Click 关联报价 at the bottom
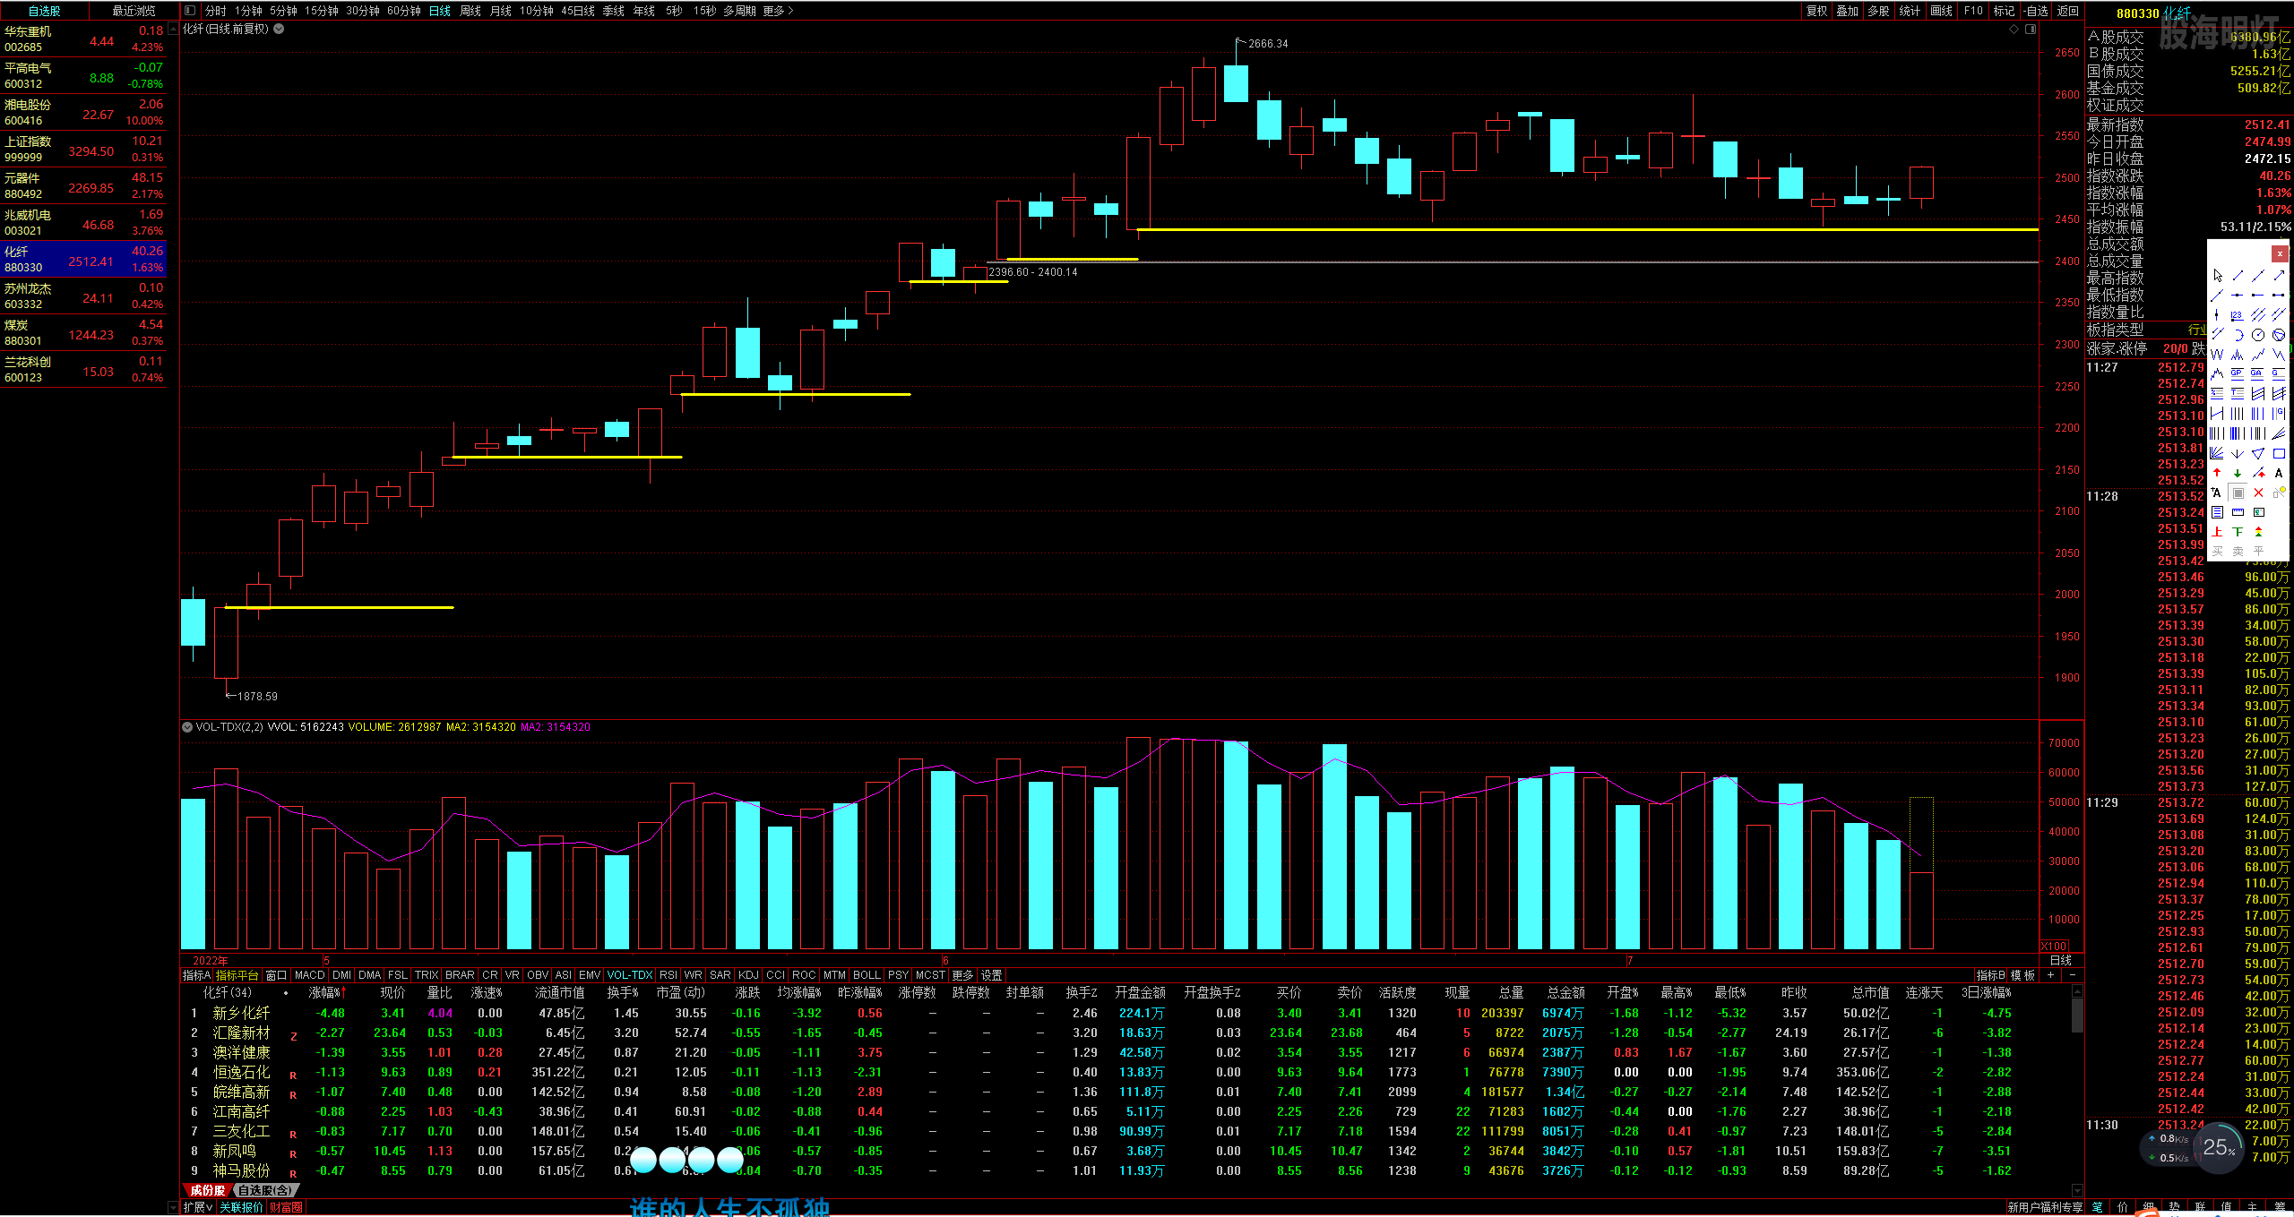The image size is (2294, 1217). pos(242,1207)
